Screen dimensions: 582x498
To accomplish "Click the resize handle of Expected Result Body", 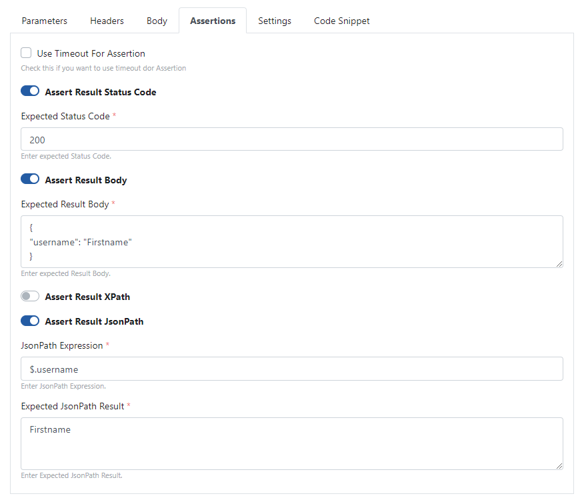I will [559, 264].
